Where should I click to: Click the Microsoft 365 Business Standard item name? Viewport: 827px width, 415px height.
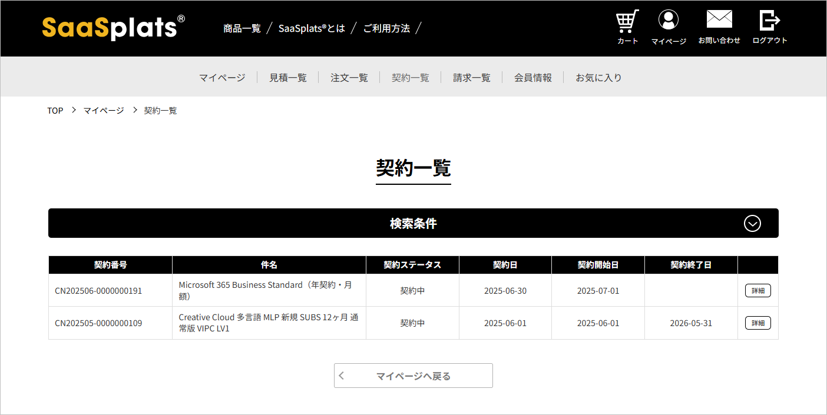pyautogui.click(x=266, y=291)
